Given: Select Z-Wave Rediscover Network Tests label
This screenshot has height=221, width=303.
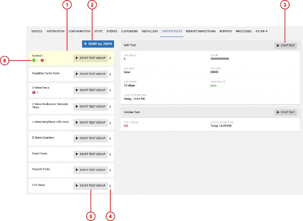Looking at the screenshot, I should pyautogui.click(x=50, y=105).
